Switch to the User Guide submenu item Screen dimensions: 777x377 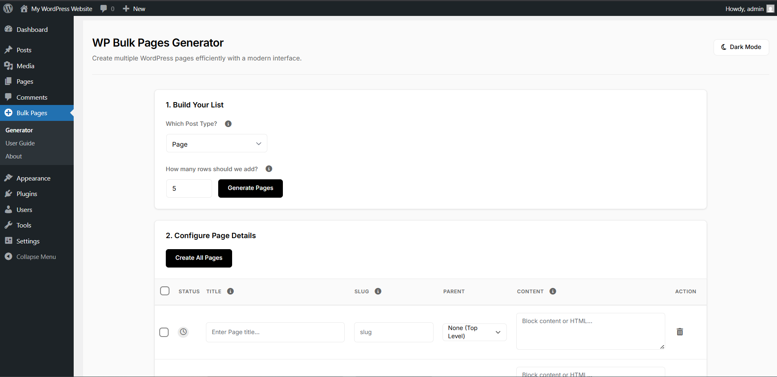tap(20, 143)
